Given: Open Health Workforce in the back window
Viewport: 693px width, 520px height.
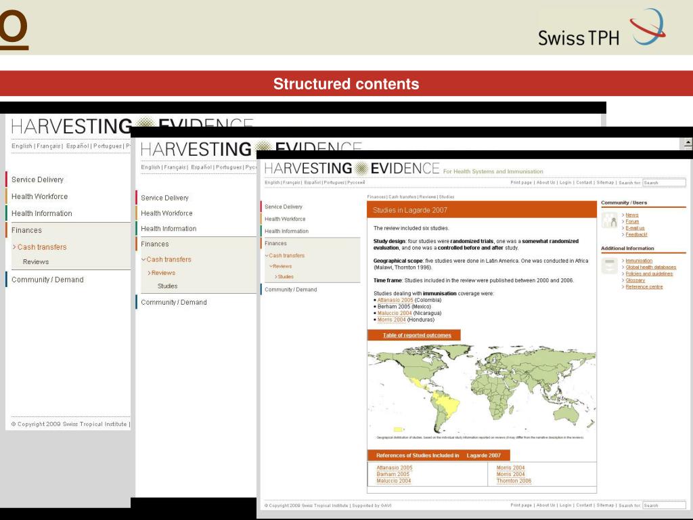Looking at the screenshot, I should pyautogui.click(x=39, y=196).
